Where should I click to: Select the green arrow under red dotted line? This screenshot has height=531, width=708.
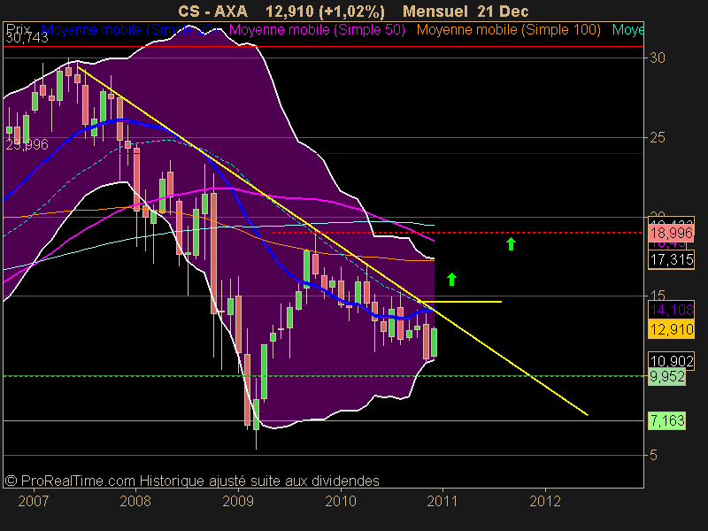(511, 244)
